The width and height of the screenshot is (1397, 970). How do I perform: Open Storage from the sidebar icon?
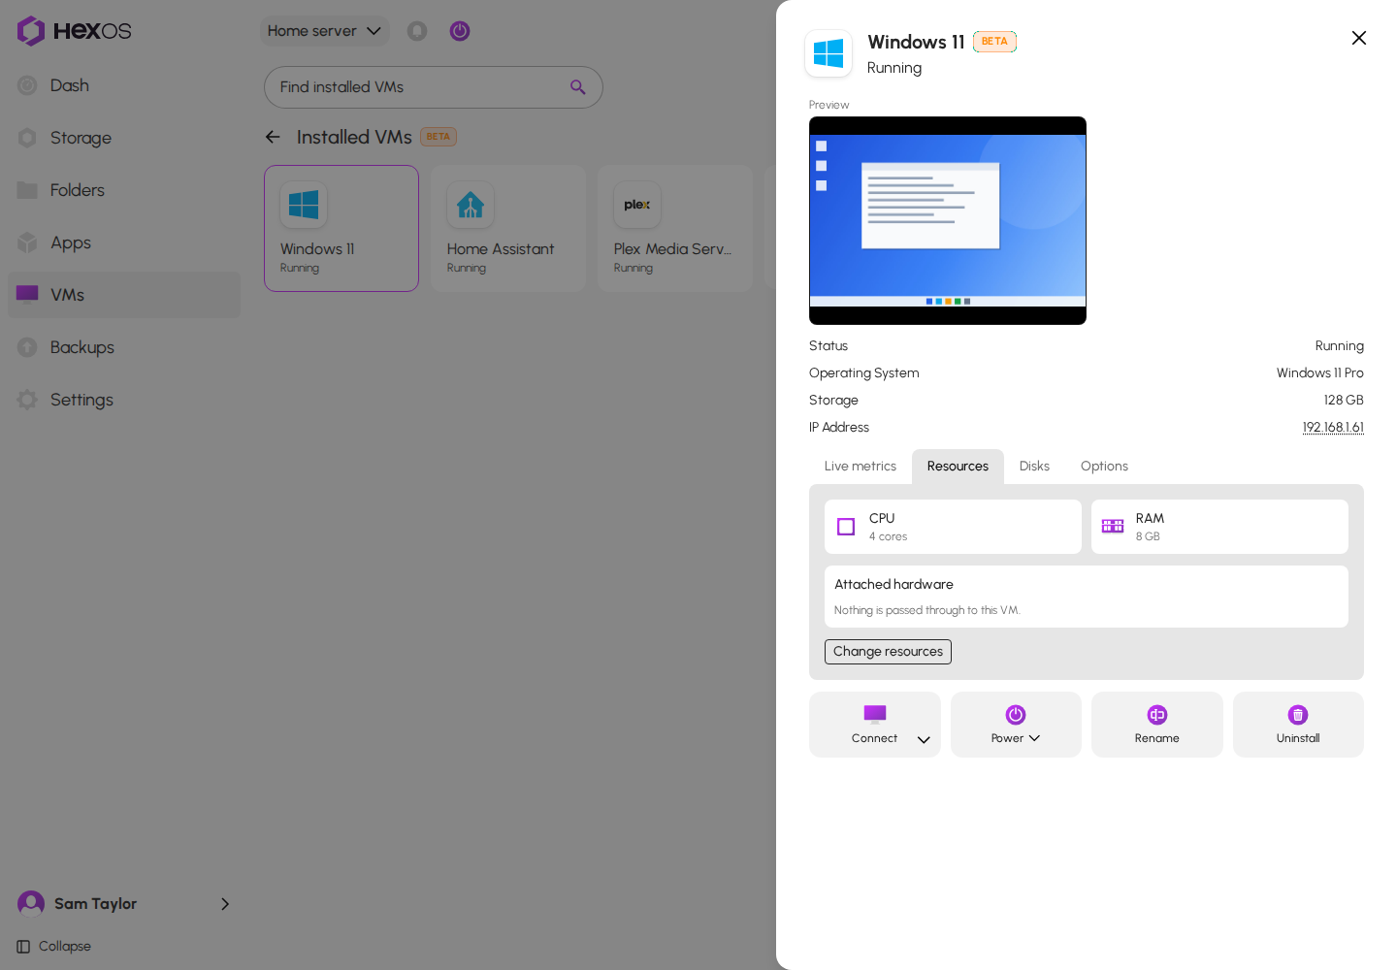pos(27,138)
